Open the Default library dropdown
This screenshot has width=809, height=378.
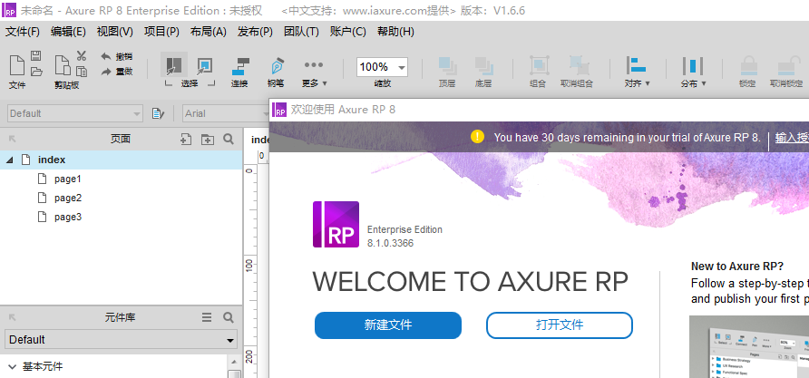(122, 340)
